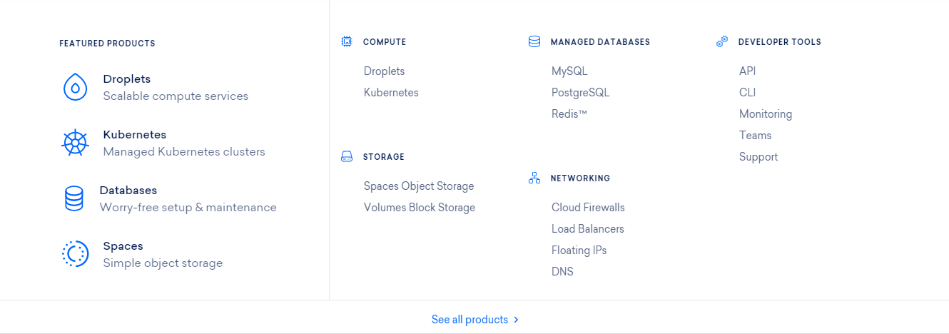The width and height of the screenshot is (949, 334).
Task: Open Droplets under the Compute section
Action: [x=384, y=71]
